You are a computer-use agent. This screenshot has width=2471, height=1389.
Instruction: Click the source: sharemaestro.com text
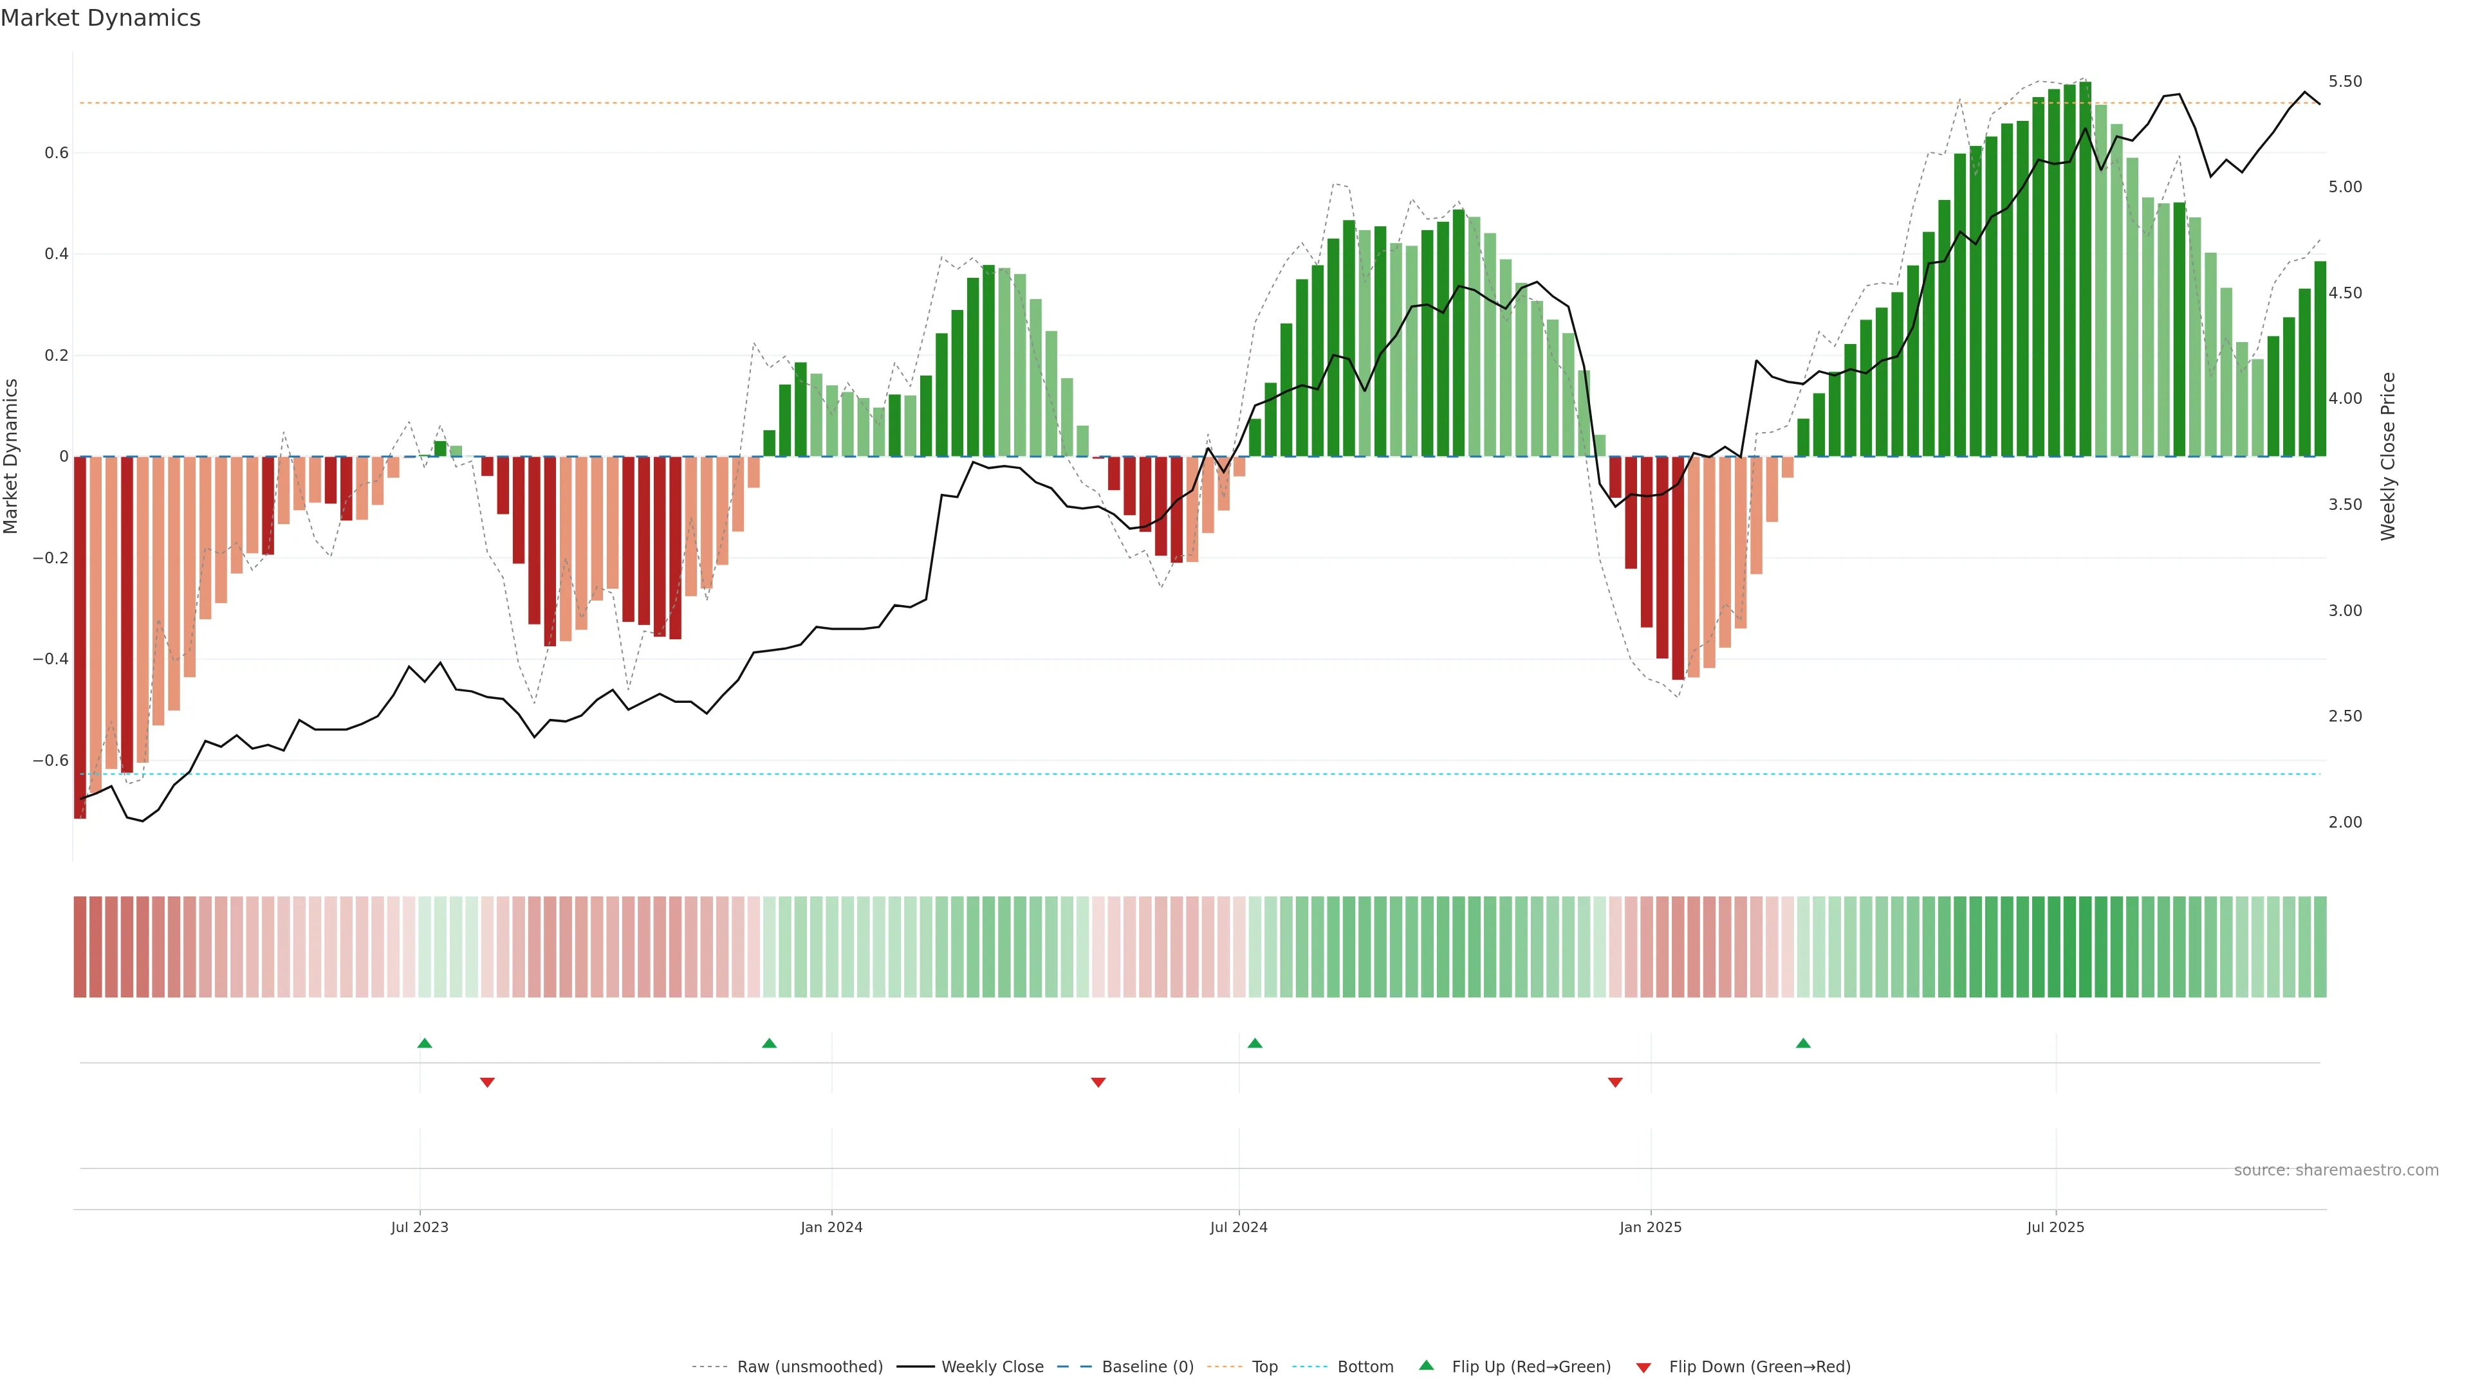coord(2336,1170)
